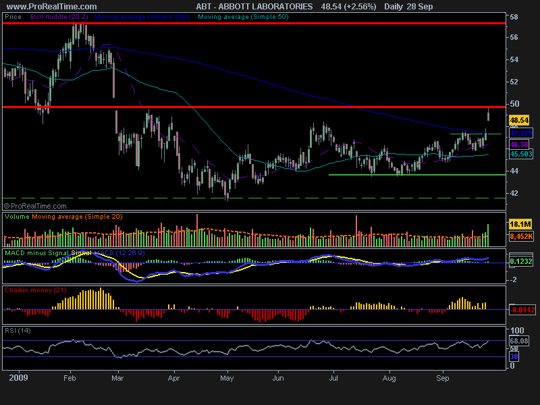Select the Moving average (Simple 50) legend

[x=243, y=17]
